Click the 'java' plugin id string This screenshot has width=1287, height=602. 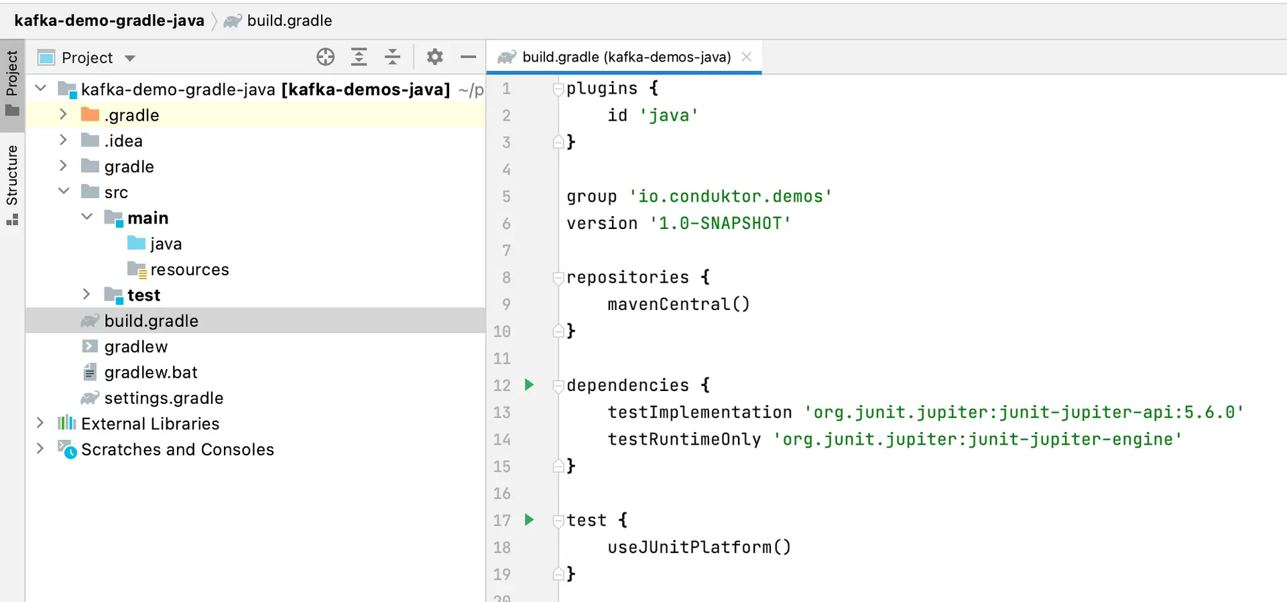click(x=669, y=115)
